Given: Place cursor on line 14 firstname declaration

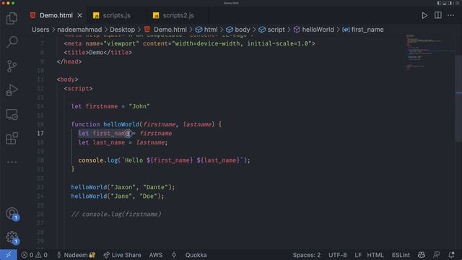Looking at the screenshot, I should pyautogui.click(x=110, y=106).
